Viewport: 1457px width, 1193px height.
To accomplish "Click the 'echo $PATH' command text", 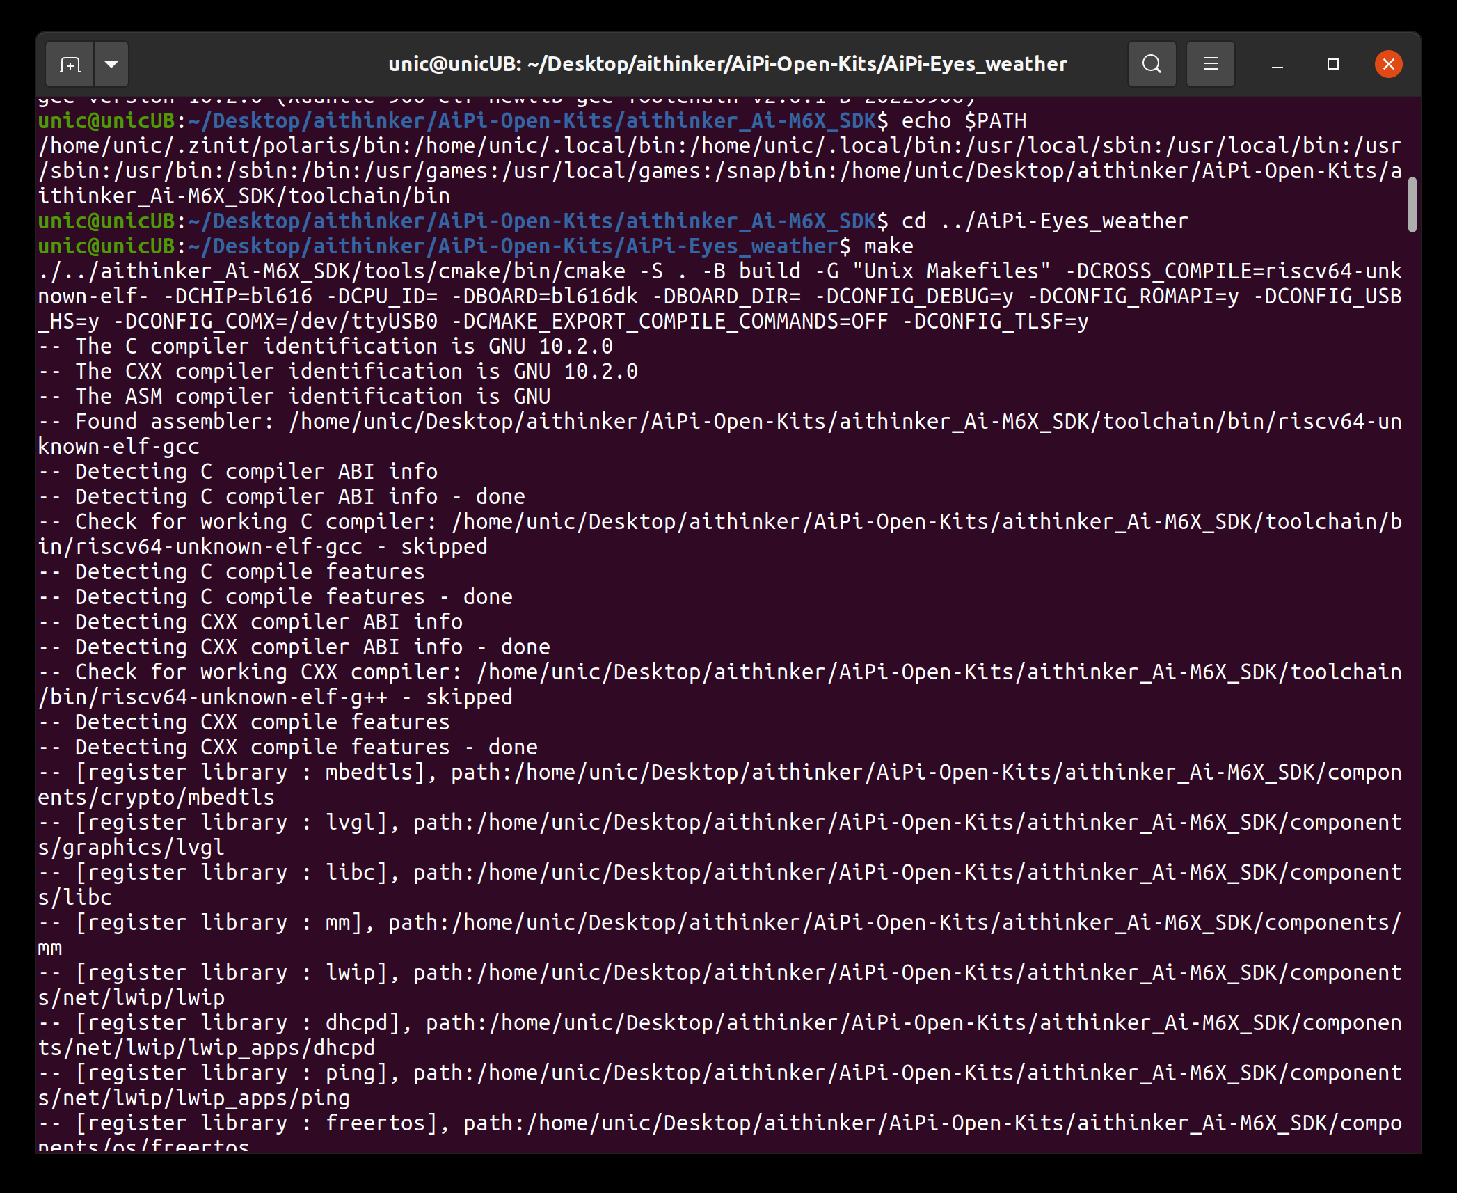I will tap(964, 121).
